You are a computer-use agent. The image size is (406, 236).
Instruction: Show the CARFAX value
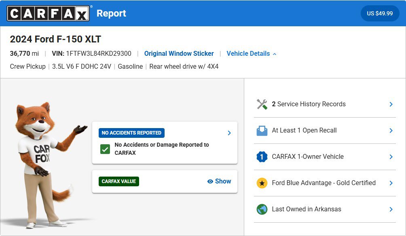click(x=219, y=181)
